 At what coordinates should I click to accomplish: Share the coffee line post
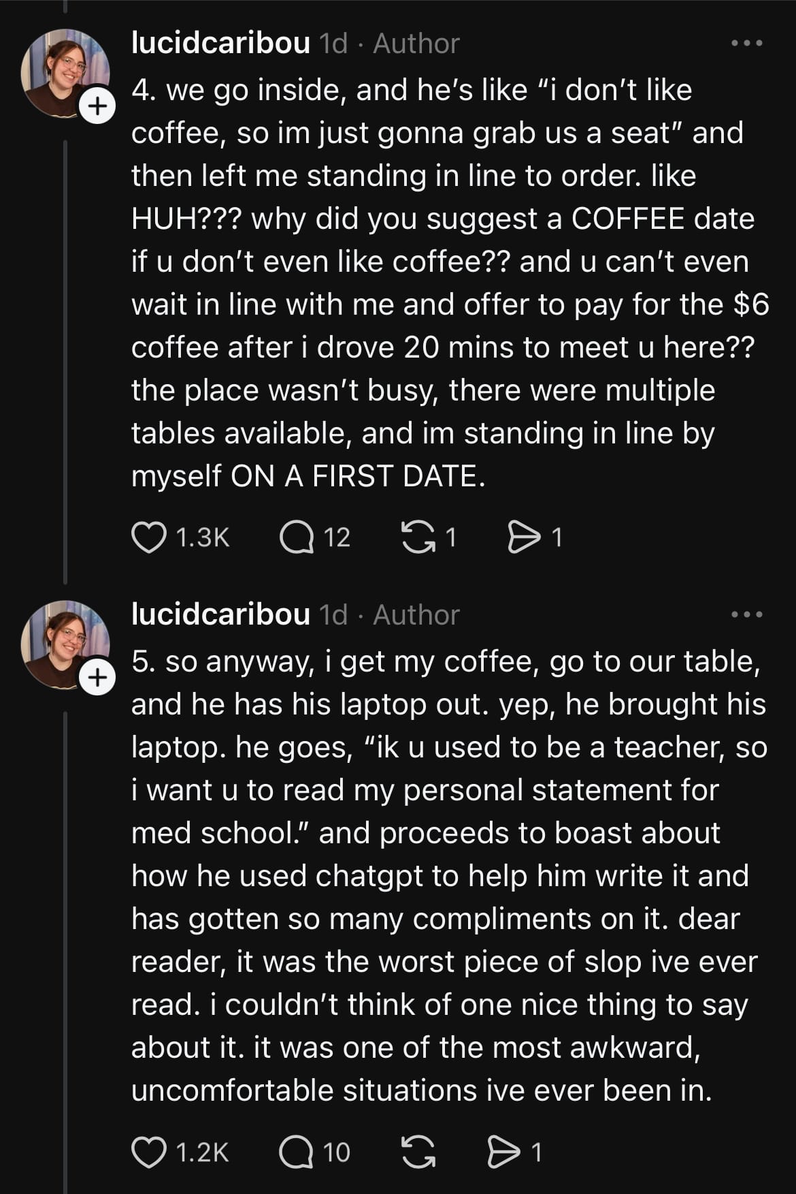524,537
